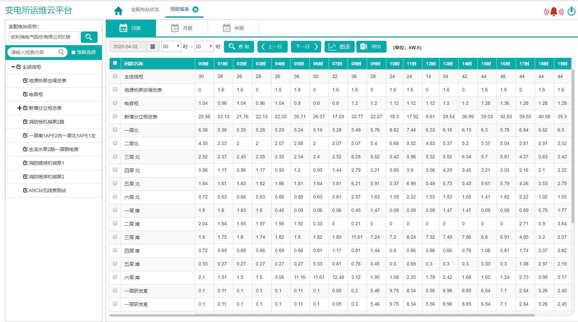578x322 pixels.
Task: Expand the 新增分立柜总表 tree node
Action: (x=19, y=108)
